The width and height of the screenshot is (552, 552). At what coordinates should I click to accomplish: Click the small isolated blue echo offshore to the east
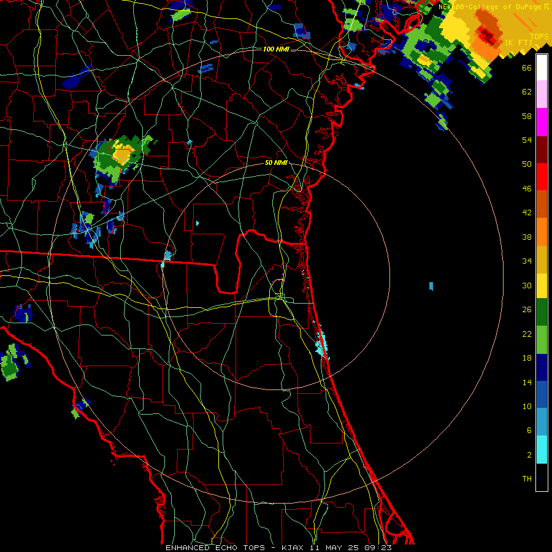click(431, 286)
